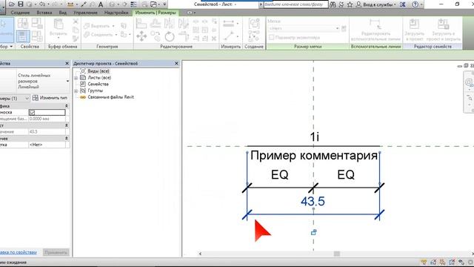Image resolution: width=474 pixels, height=267 pixels.
Task: Click the Undo arrow icon
Action: pos(42,4)
